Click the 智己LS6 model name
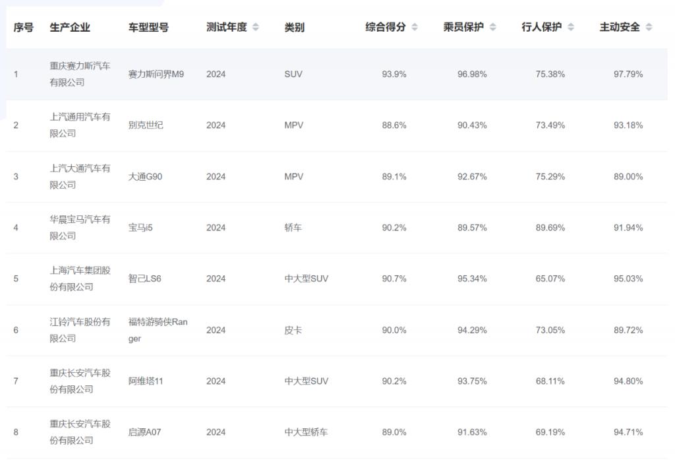Image resolution: width=675 pixels, height=460 pixels. coord(145,279)
